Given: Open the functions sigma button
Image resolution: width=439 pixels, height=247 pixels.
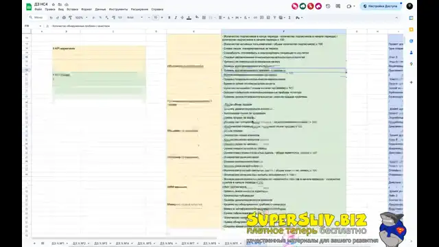Looking at the screenshot, I should 289,18.
